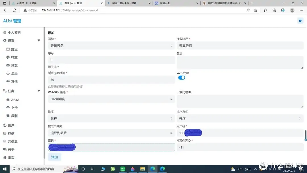Collapse the 设置 section chevron
This screenshot has height=173, width=307.
click(x=39, y=40)
